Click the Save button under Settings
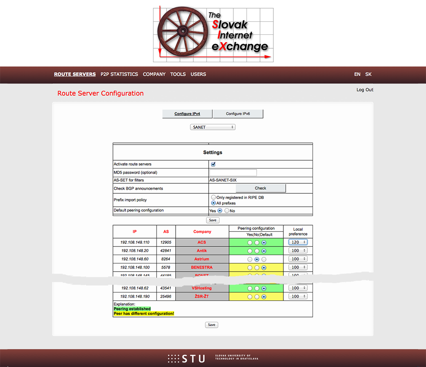The width and height of the screenshot is (426, 367). 213,220
